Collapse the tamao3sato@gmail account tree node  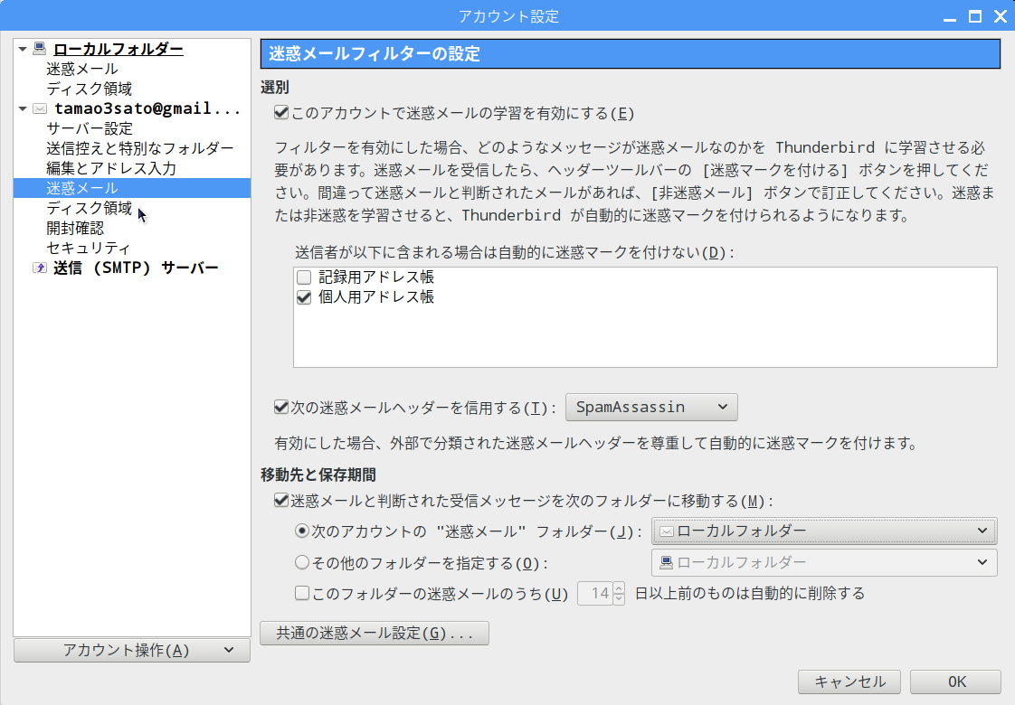[23, 108]
